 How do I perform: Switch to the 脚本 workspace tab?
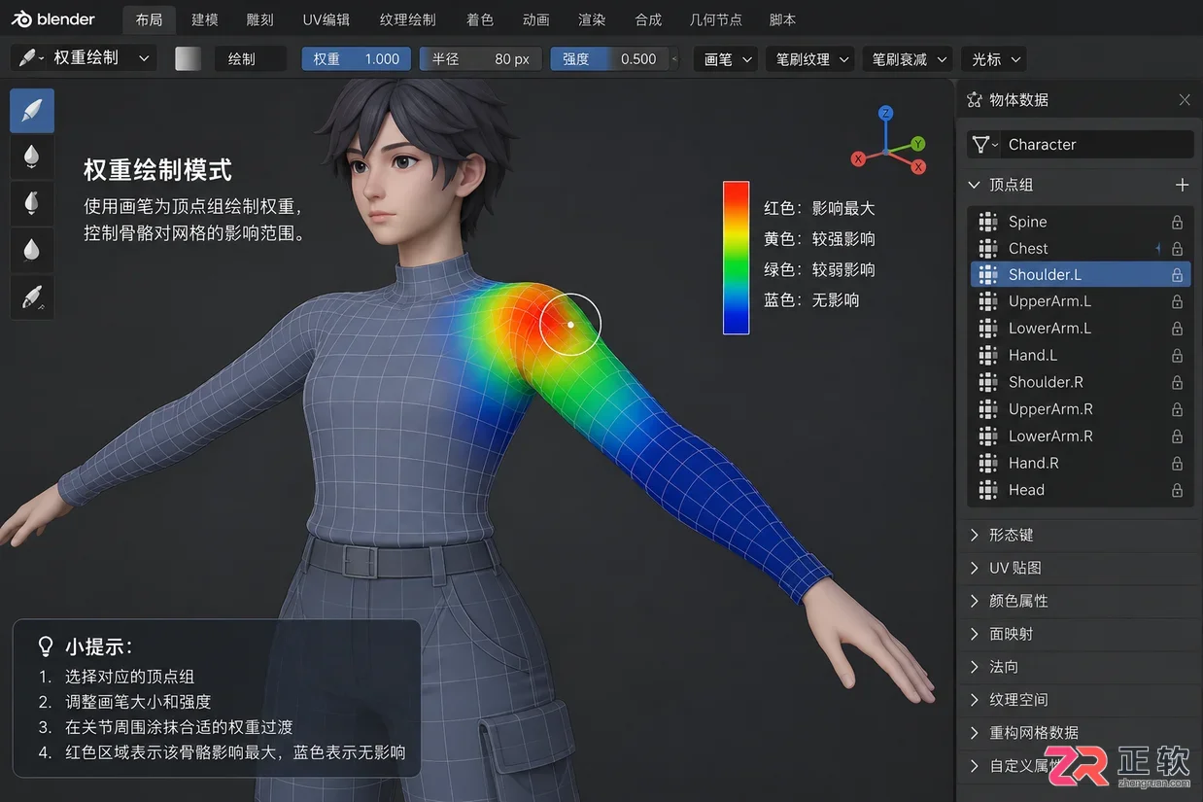coord(783,19)
